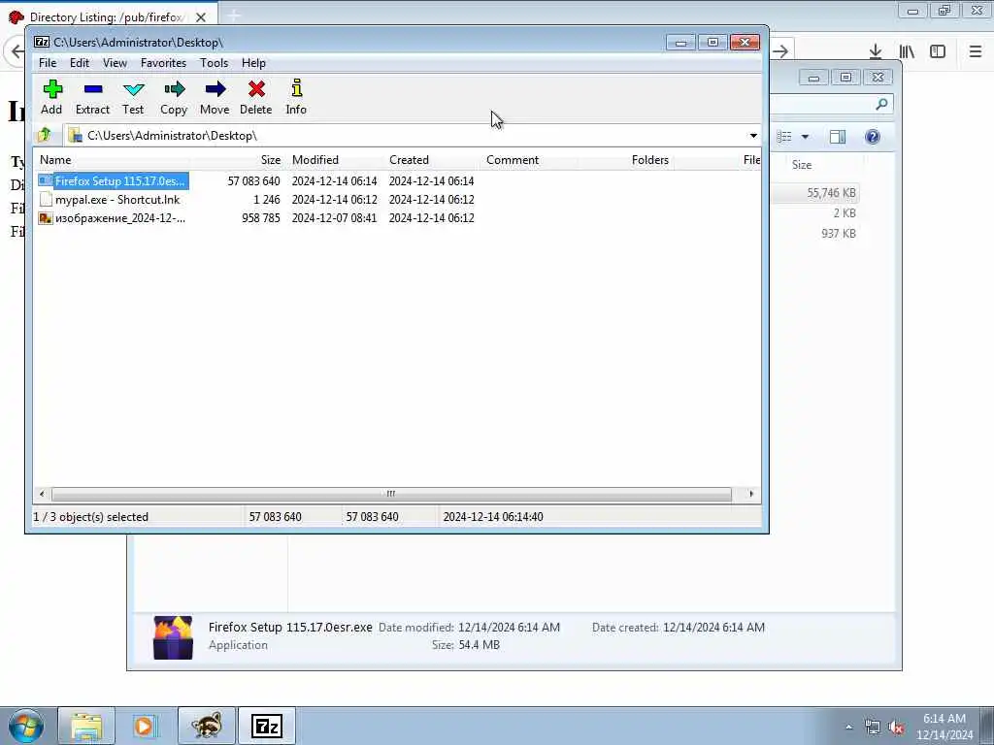This screenshot has height=745, width=994.
Task: Select Firefox Setup 115.17.0es file name
Action: 119,181
